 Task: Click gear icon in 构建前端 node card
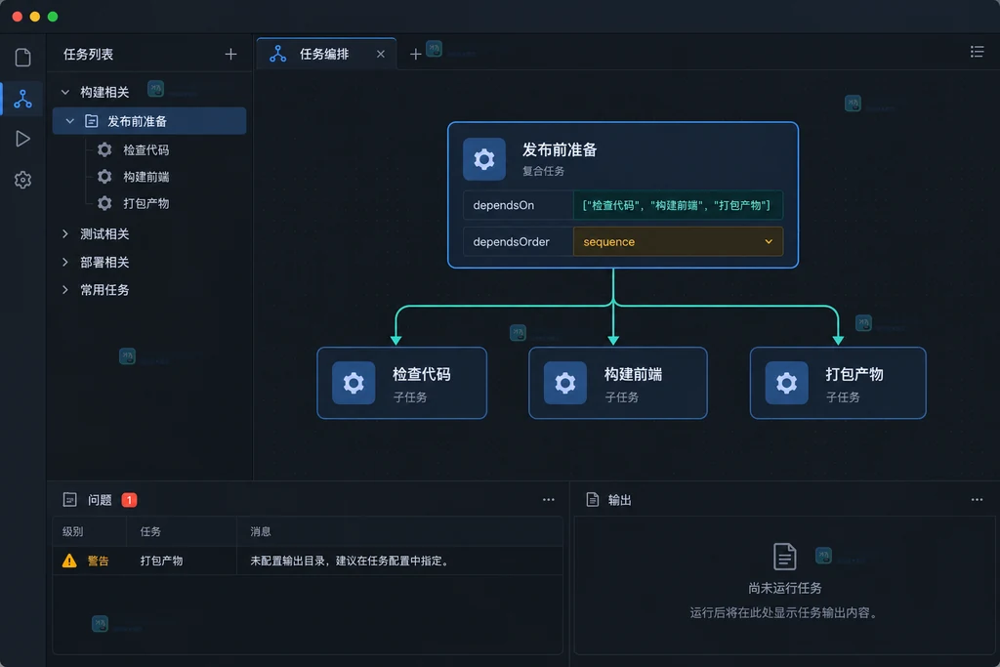tap(565, 383)
